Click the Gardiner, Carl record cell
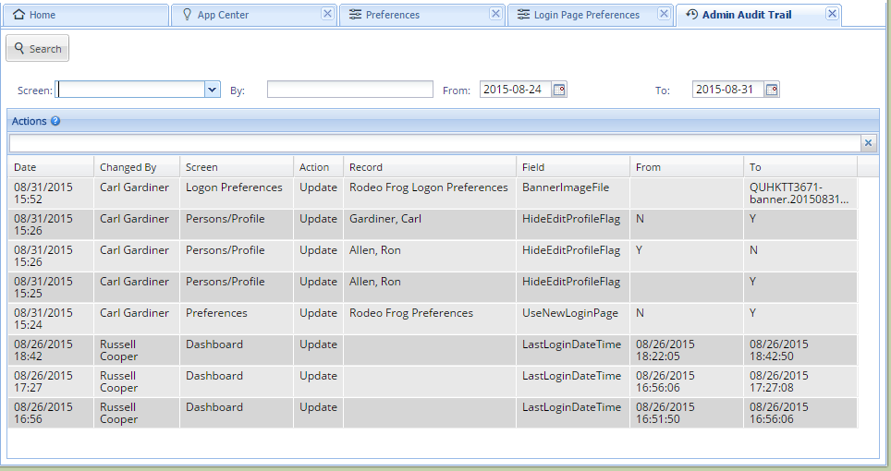 pyautogui.click(x=430, y=224)
